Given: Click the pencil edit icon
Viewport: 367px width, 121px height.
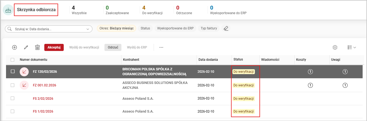Looking at the screenshot, I should 26,47.
